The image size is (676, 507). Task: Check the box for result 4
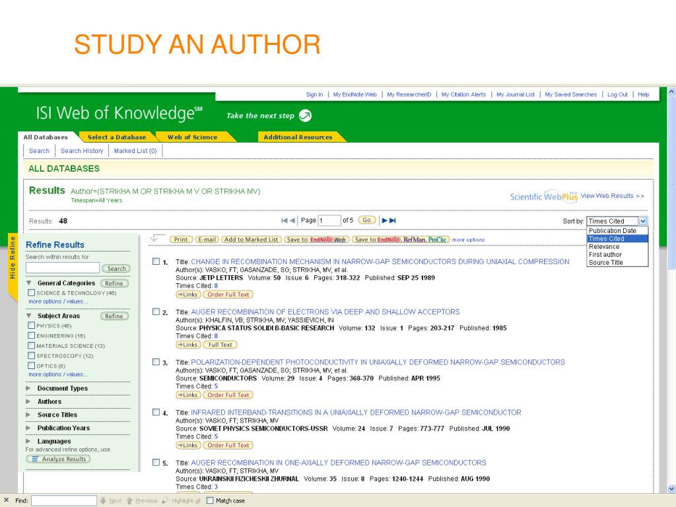click(x=156, y=412)
